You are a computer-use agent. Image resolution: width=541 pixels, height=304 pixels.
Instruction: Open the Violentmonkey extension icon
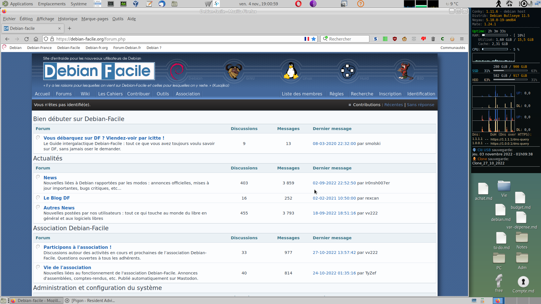click(x=404, y=39)
